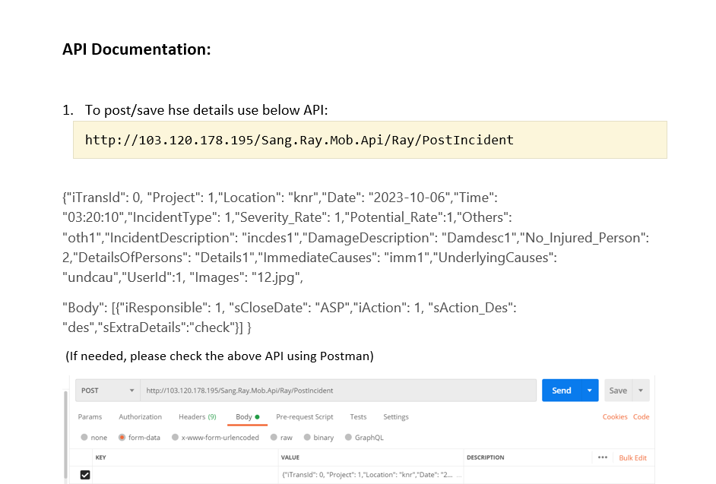The image size is (716, 484).
Task: Open the Authorization tab
Action: tap(141, 417)
